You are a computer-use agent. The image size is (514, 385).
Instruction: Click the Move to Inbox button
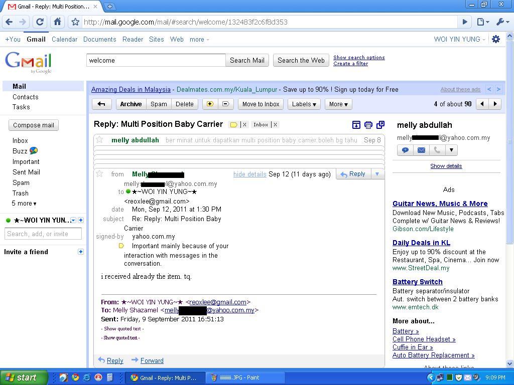pos(261,104)
